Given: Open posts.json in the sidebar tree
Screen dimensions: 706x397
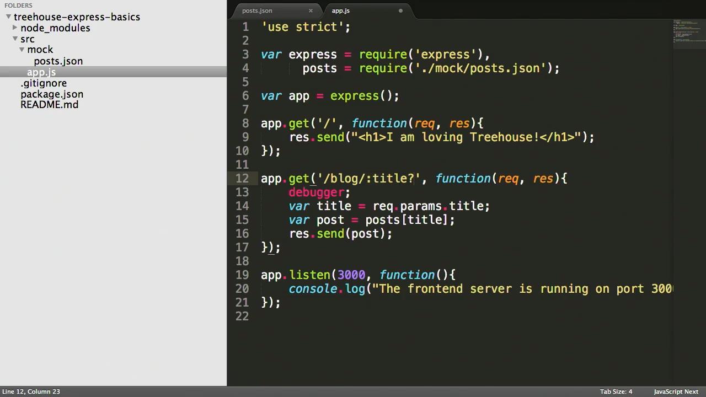Looking at the screenshot, I should [x=58, y=61].
